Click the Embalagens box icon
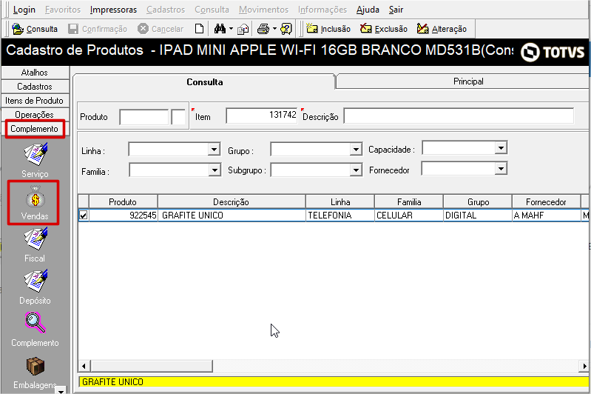591x394 pixels. pyautogui.click(x=35, y=366)
